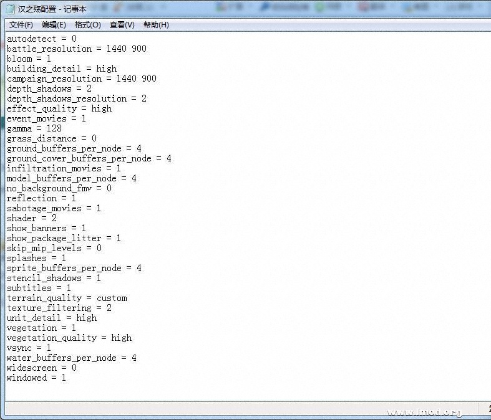491x420 pixels.
Task: Place cursor on the autodetect = 0 line
Action: [41, 39]
